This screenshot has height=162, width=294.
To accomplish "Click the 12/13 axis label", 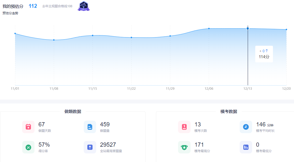I will [x=248, y=88].
